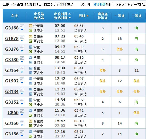Open train number link G3180
146x139 pixels.
[12, 60]
